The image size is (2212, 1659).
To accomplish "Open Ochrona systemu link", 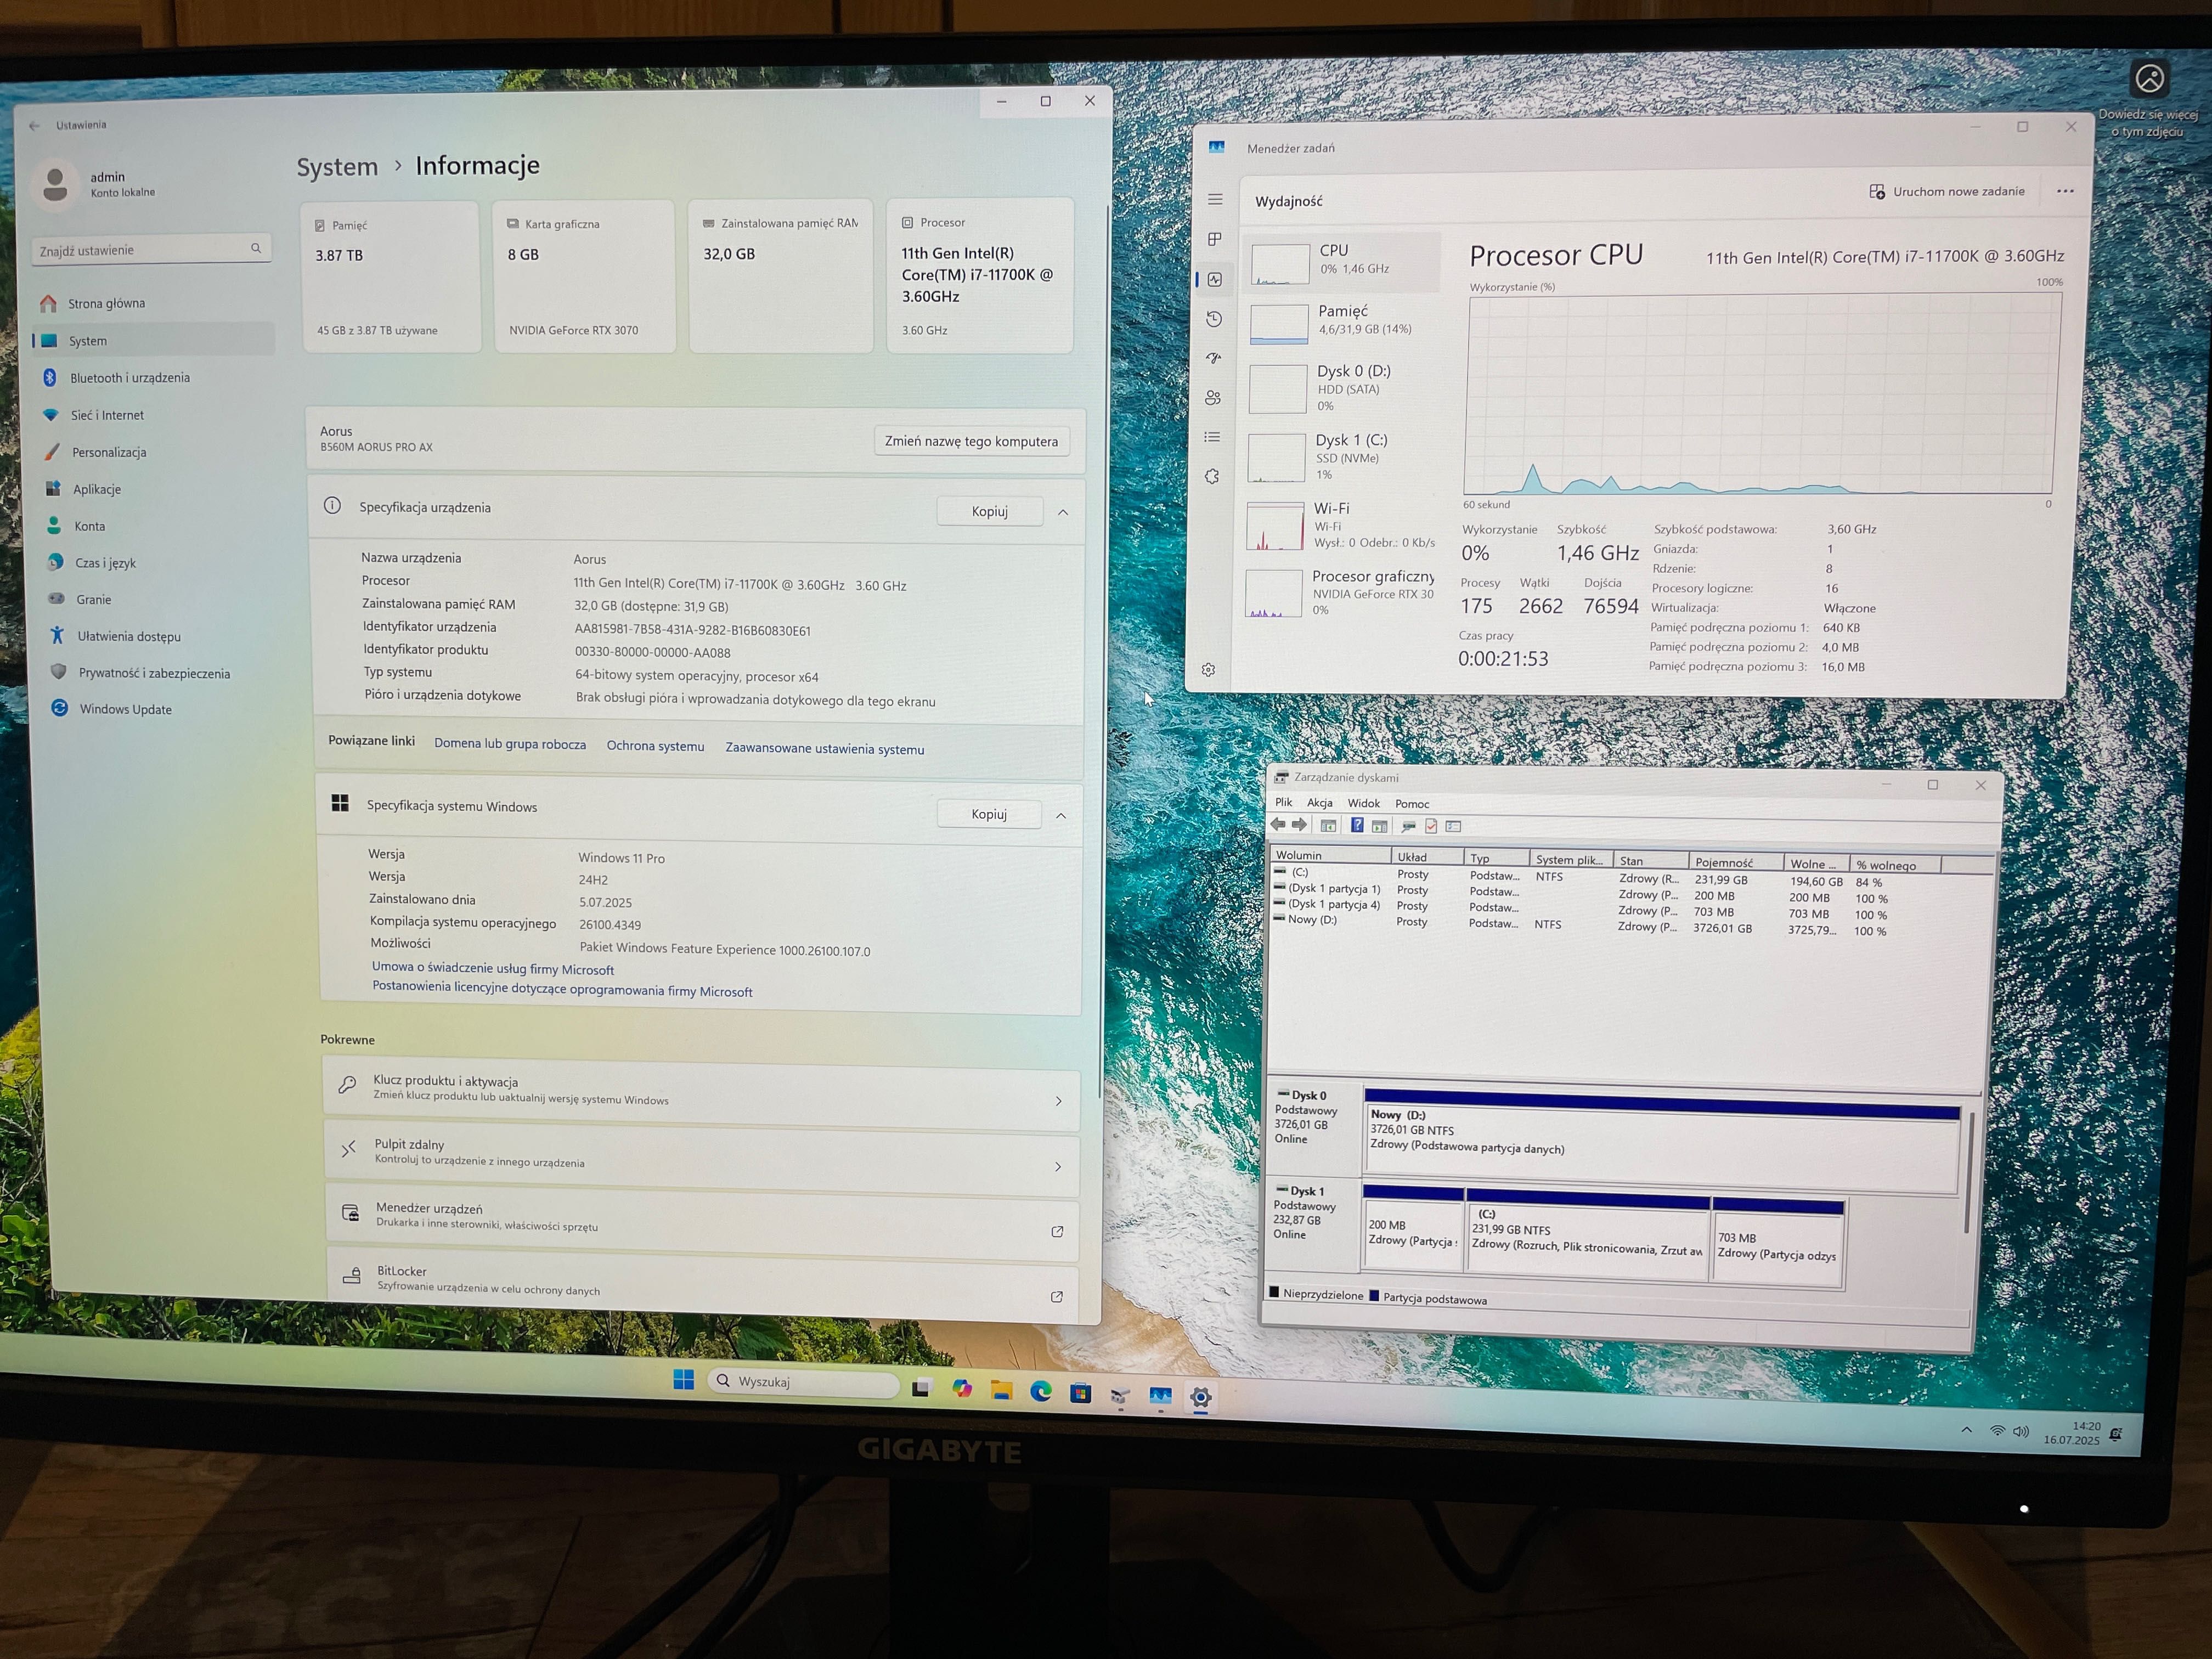I will 655,746.
